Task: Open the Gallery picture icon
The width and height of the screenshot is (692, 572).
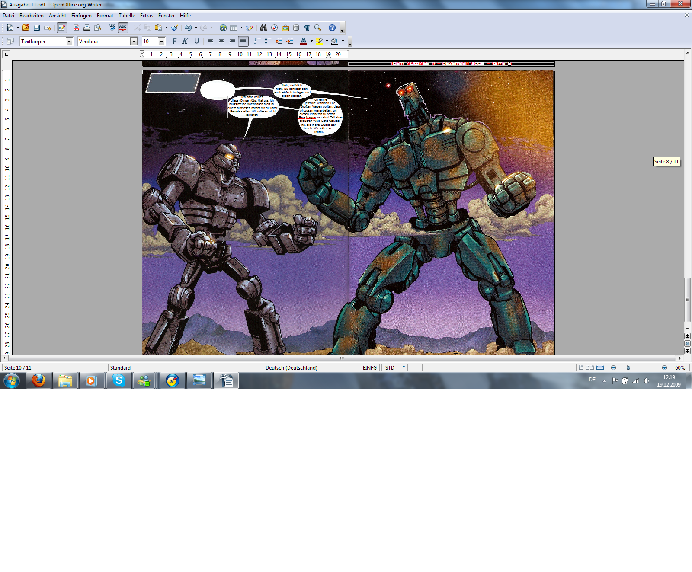Action: point(285,28)
